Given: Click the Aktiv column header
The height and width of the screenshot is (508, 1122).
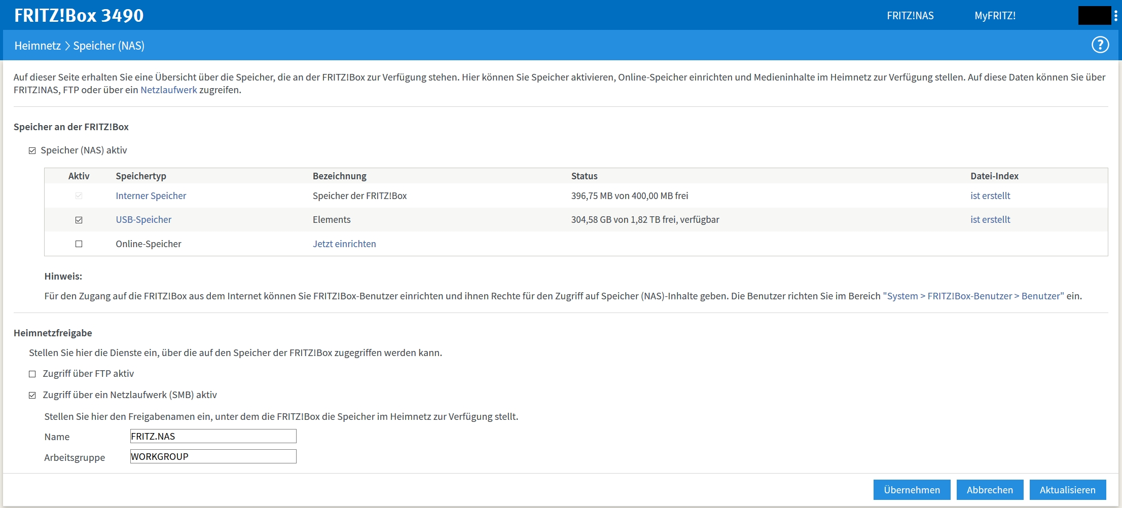Looking at the screenshot, I should [79, 176].
